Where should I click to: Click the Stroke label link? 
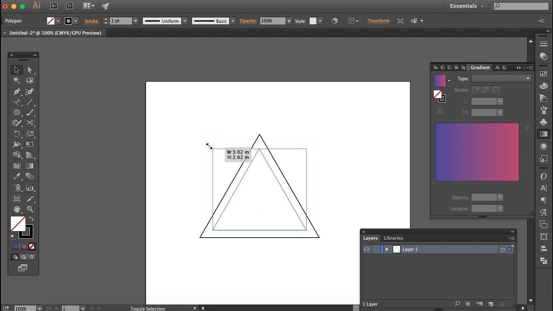pyautogui.click(x=92, y=21)
